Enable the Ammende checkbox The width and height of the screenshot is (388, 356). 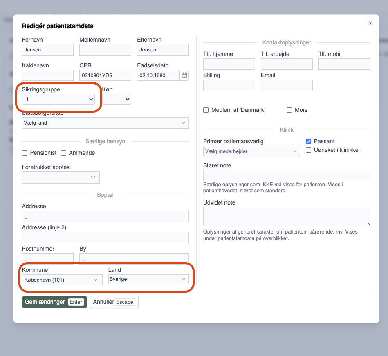pyautogui.click(x=64, y=153)
